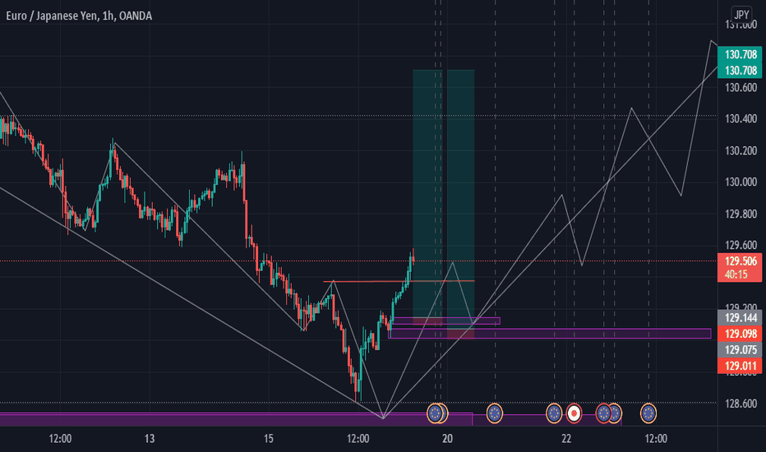Click the 128.600 price axis value
The image size is (766, 452).
pos(741,404)
